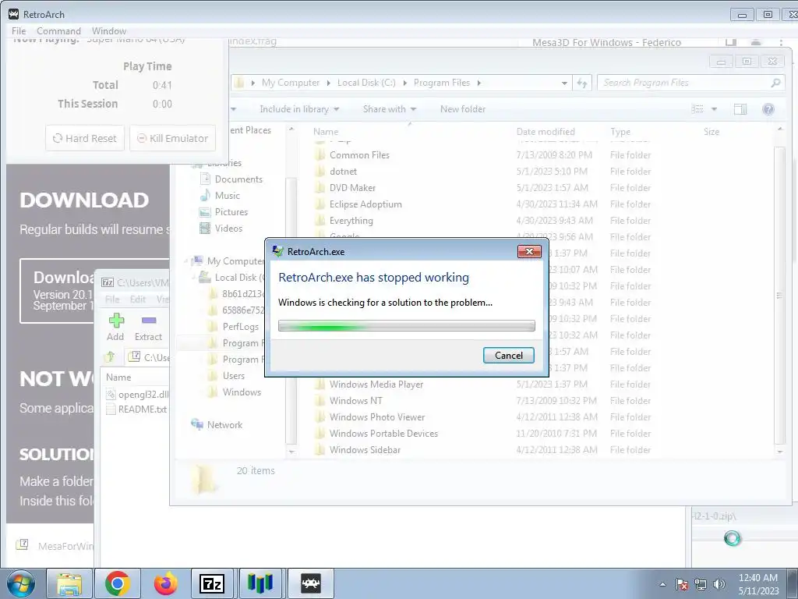Click the Action Center flag tray icon

(x=682, y=584)
